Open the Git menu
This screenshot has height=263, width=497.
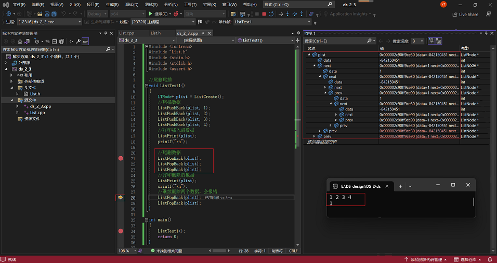tap(75, 5)
